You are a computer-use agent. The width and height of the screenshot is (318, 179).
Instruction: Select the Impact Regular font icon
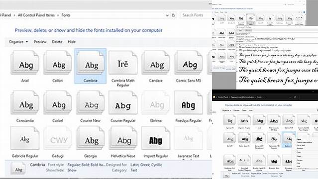pyautogui.click(x=156, y=138)
